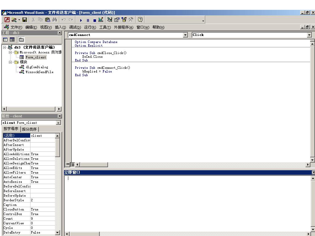
Task: Collapse the db3 project tree node
Action: coord(4,47)
